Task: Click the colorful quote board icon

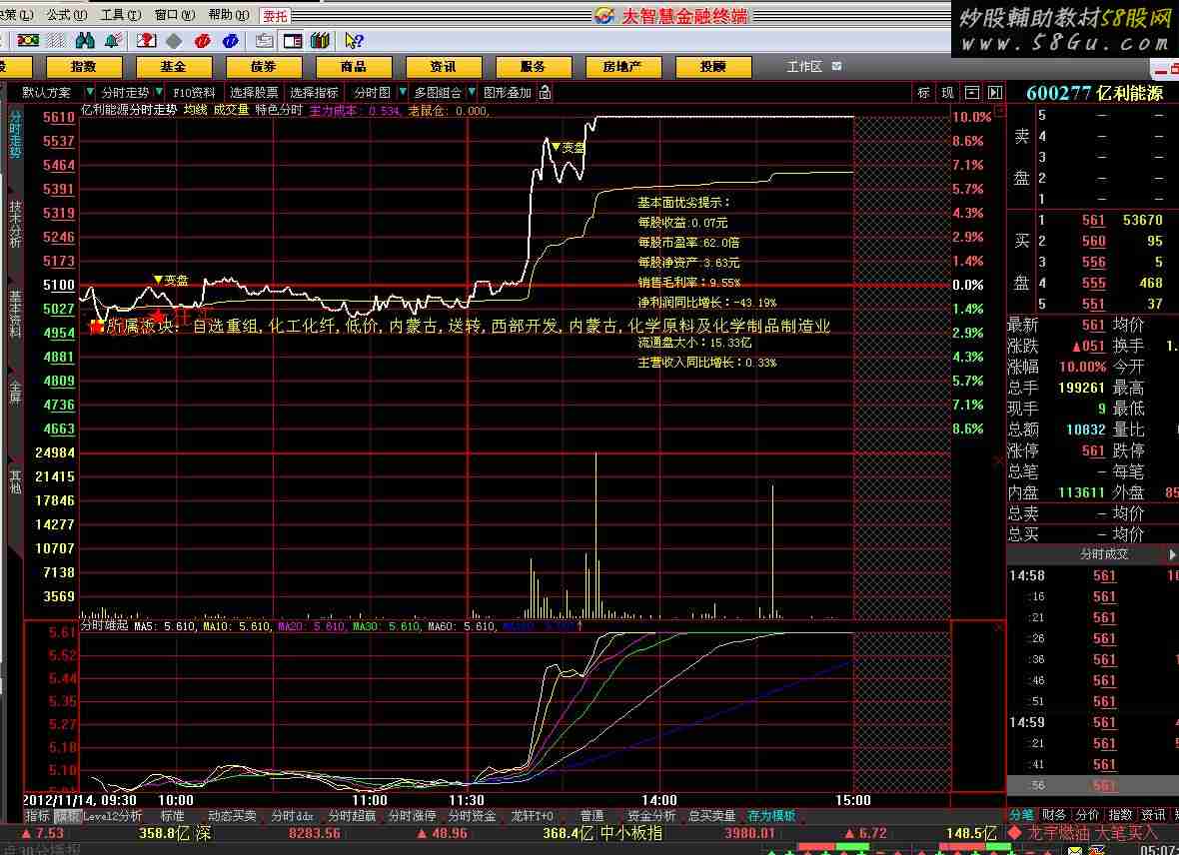Action: click(28, 41)
